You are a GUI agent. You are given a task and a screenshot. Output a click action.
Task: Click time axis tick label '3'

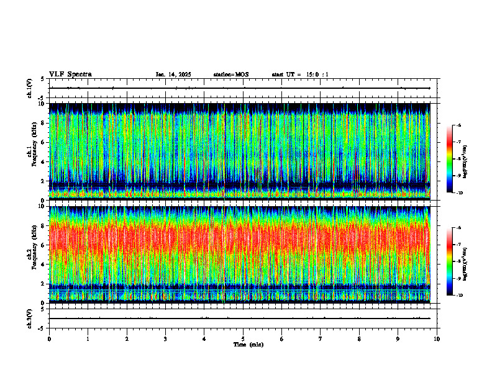[x=165, y=339]
